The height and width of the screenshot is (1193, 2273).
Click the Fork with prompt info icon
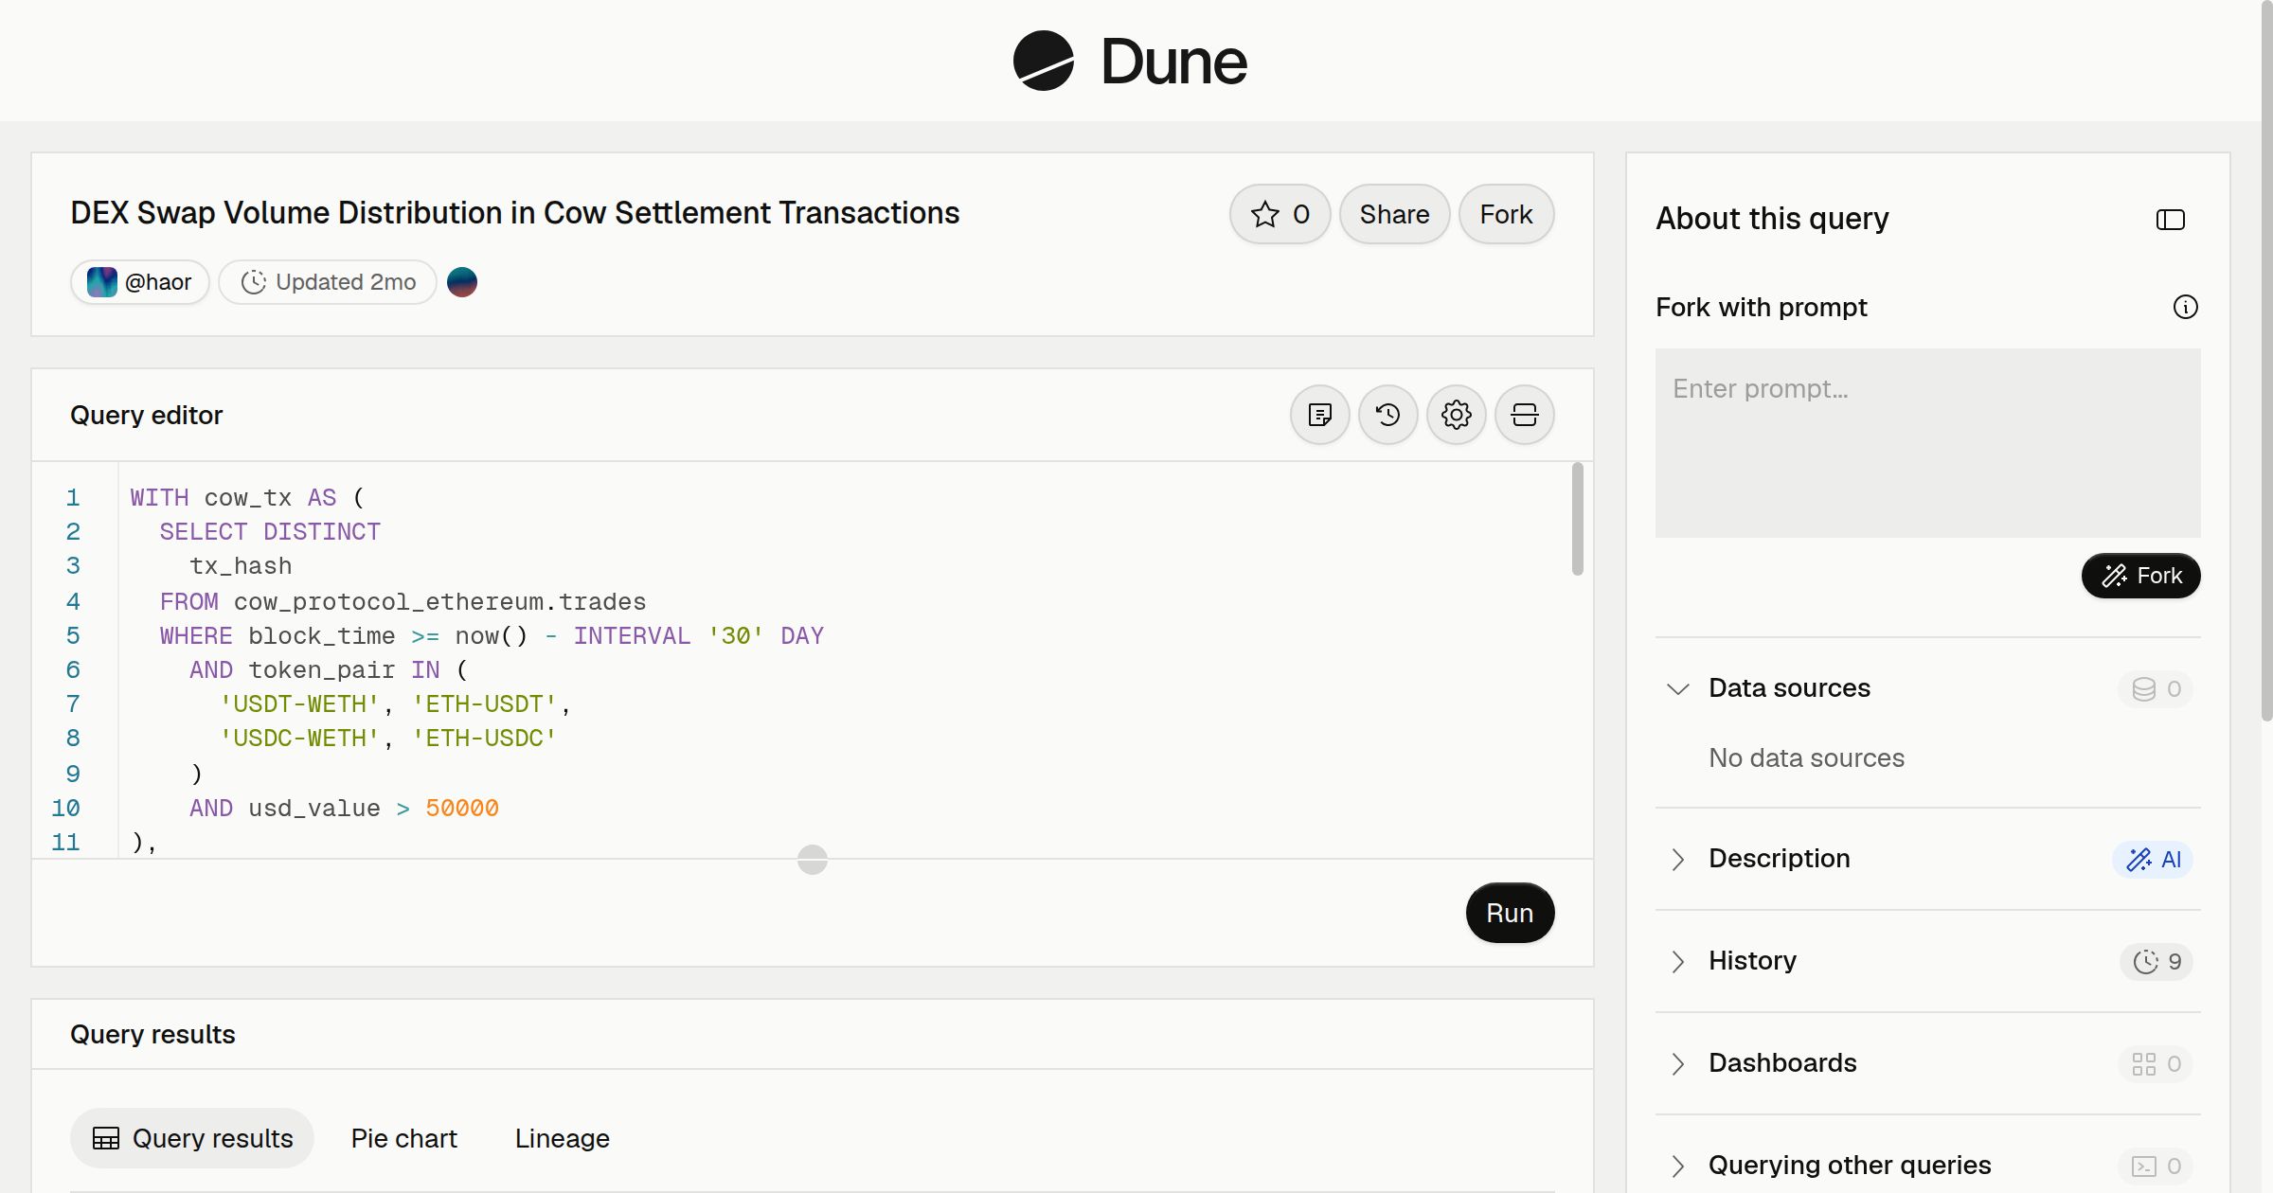[x=2186, y=307]
